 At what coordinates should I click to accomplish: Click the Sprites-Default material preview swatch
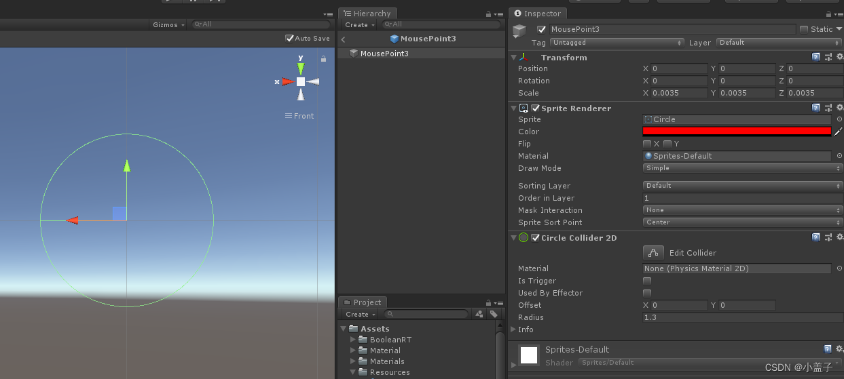click(x=529, y=355)
